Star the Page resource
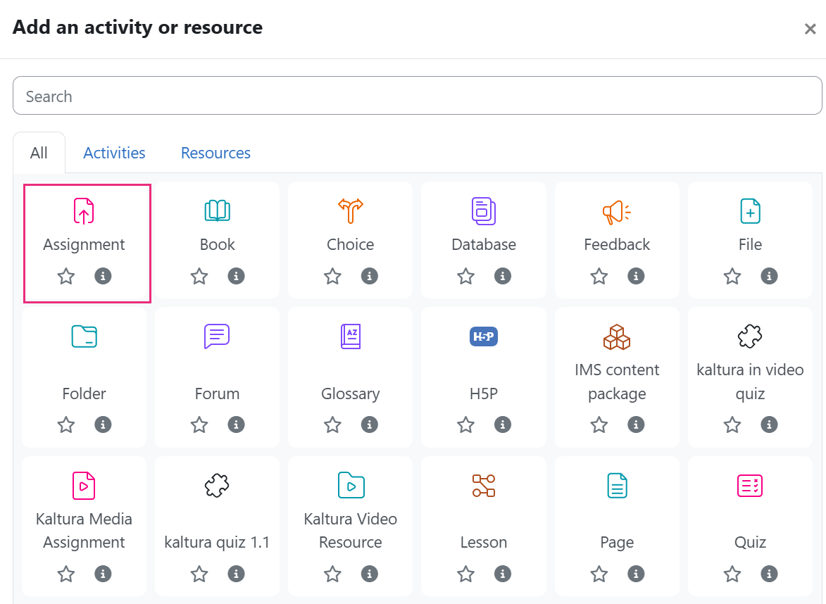The height and width of the screenshot is (604, 826). pyautogui.click(x=599, y=574)
